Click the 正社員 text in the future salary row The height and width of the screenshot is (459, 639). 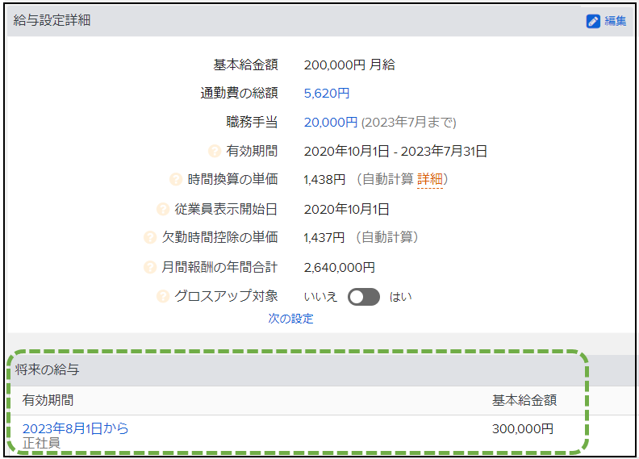[40, 442]
